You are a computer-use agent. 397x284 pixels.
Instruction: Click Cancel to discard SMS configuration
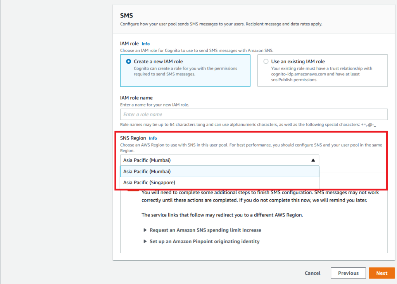312,273
